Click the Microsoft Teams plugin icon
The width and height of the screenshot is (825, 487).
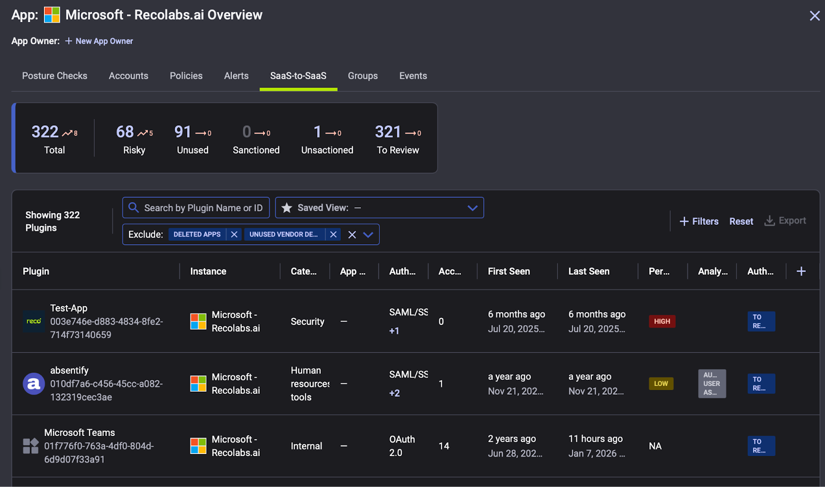(x=31, y=446)
